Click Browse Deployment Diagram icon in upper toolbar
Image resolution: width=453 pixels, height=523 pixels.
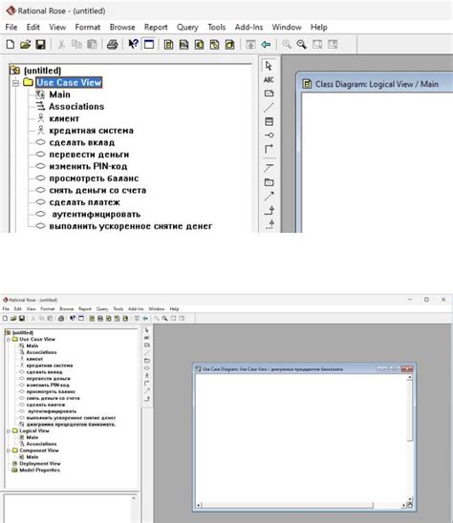pyautogui.click(x=229, y=44)
